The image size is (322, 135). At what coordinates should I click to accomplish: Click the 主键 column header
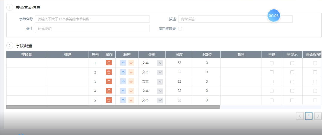[272, 54]
